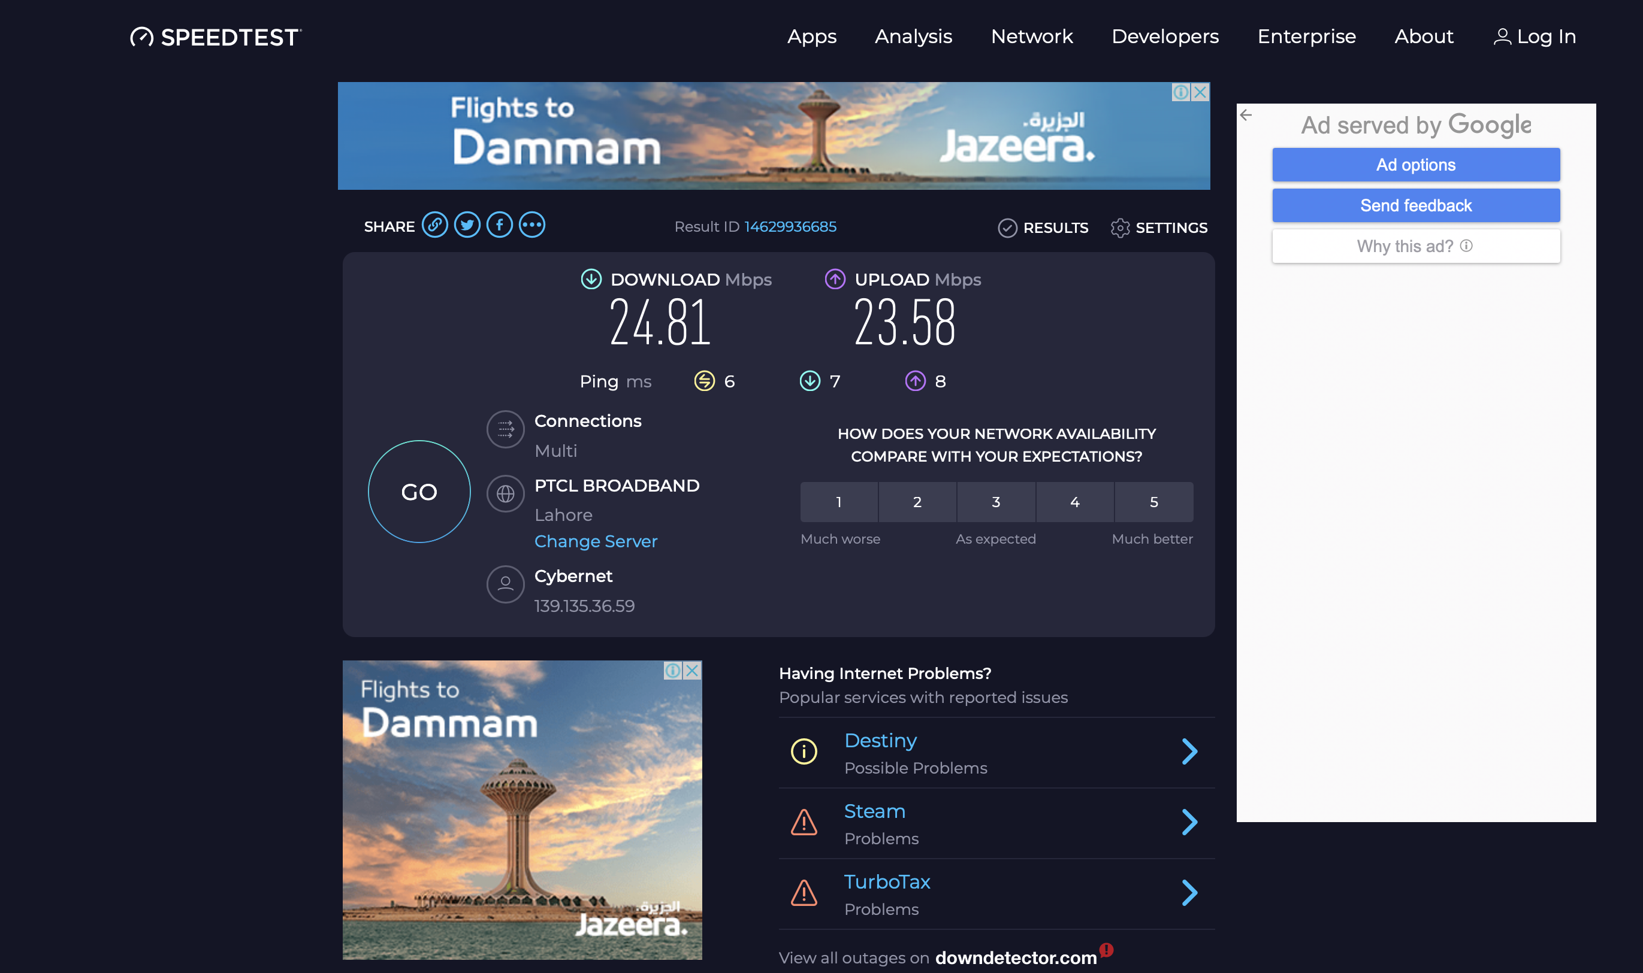Click the idle ping latency icon
The height and width of the screenshot is (973, 1643).
[705, 381]
